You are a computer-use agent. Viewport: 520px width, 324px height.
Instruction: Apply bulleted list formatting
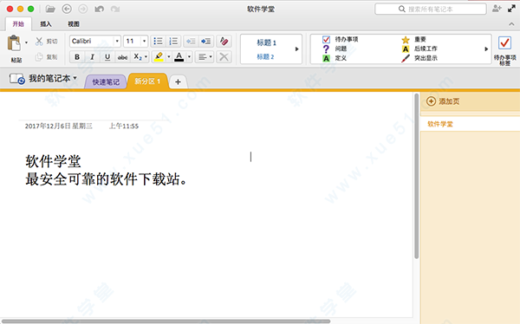158,41
